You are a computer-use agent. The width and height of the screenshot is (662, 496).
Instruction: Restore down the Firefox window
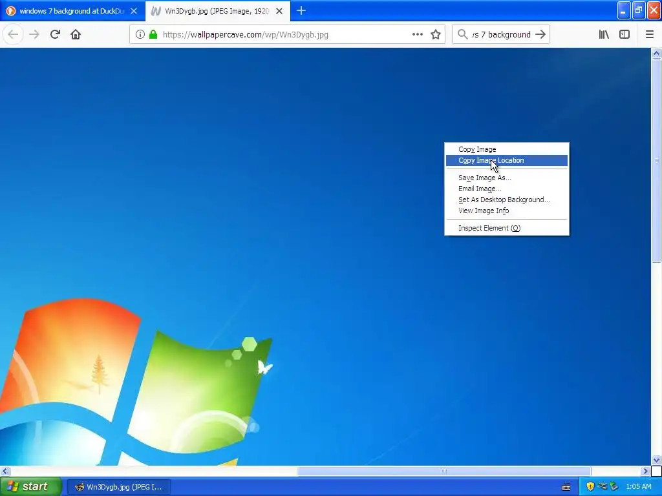639,10
